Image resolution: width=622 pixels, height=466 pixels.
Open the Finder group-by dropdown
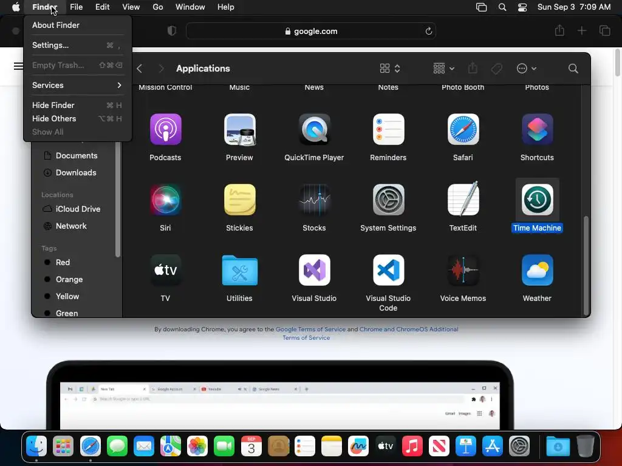click(x=443, y=69)
